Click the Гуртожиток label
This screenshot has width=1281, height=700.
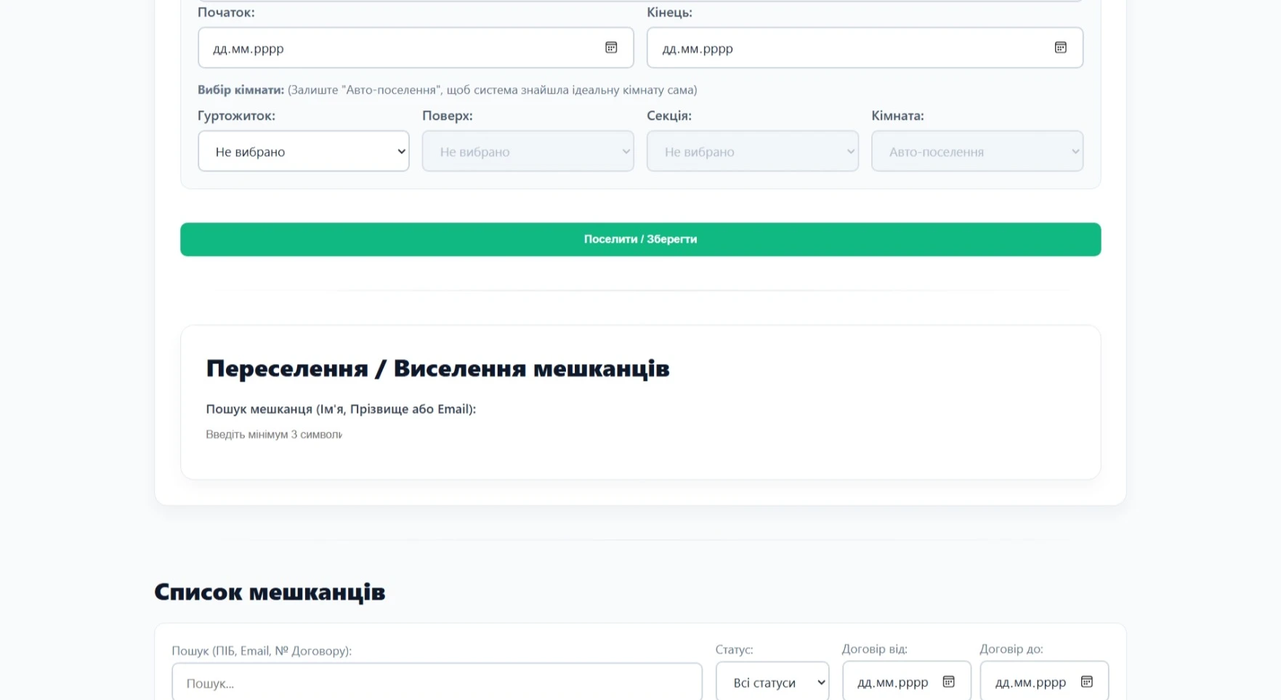point(236,116)
